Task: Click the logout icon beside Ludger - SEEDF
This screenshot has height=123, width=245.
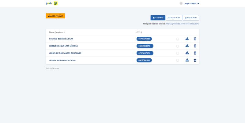Action: point(198,3)
